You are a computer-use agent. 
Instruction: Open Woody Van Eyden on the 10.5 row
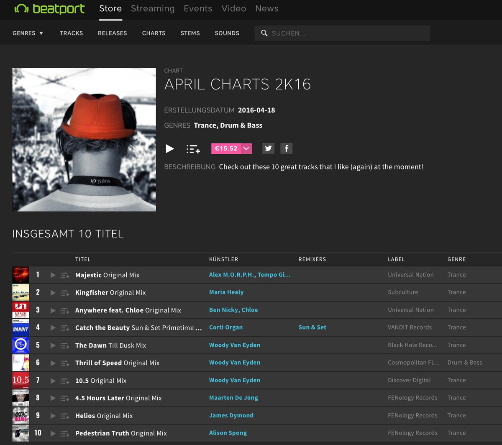tap(235, 380)
